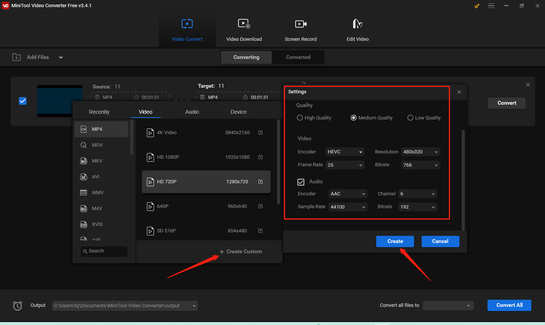The height and width of the screenshot is (325, 545).
Task: Open the Convert all files to dropdown
Action: pyautogui.click(x=448, y=305)
